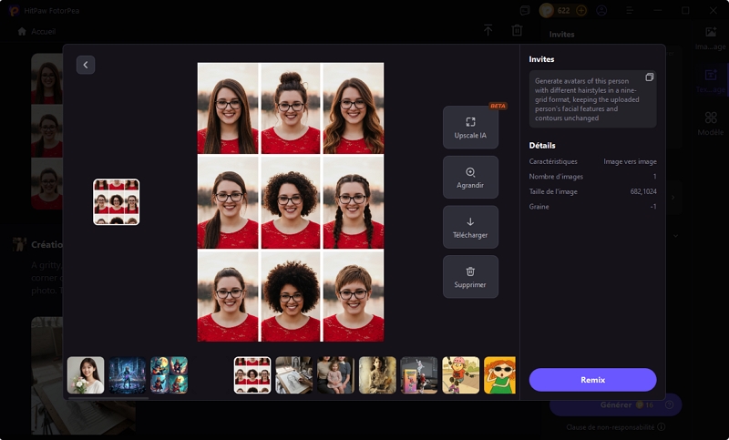Select the sketch drawing thumbnail in the strip
The image size is (729, 440).
click(294, 374)
